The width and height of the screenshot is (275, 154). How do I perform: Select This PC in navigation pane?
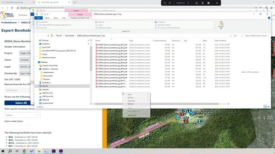pyautogui.click(x=45, y=86)
